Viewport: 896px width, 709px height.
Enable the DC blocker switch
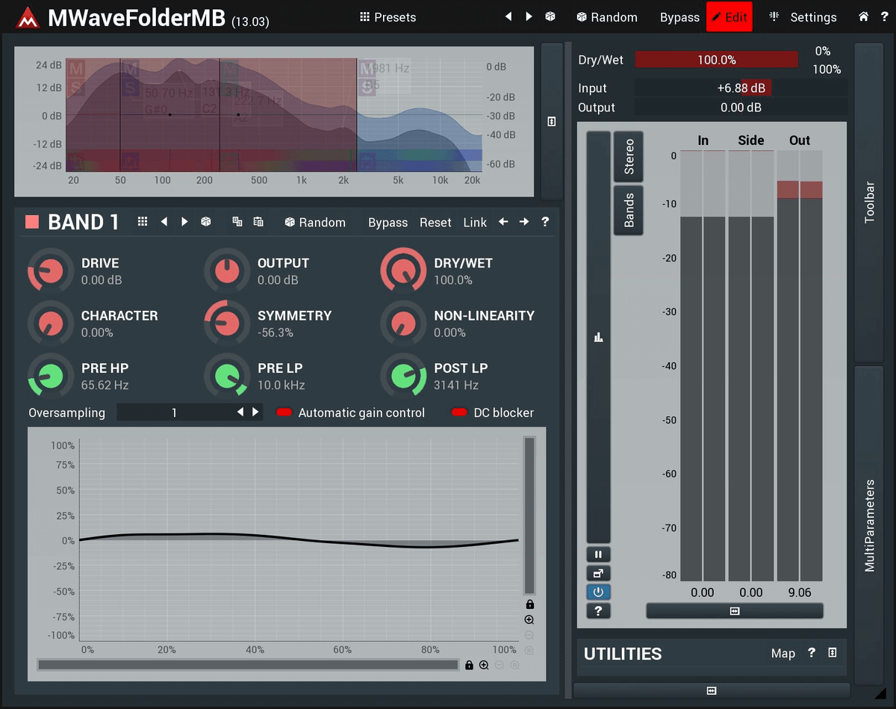(459, 412)
